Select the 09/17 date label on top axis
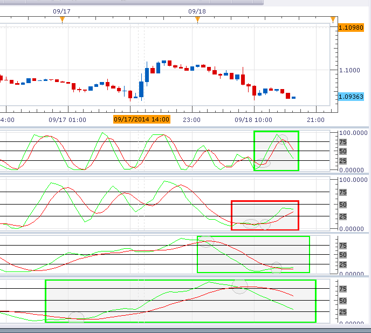 pyautogui.click(x=61, y=11)
